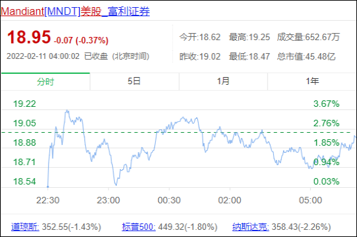The image size is (357, 237).
Task: Click the 18.88 price axis label
Action: click(x=25, y=142)
